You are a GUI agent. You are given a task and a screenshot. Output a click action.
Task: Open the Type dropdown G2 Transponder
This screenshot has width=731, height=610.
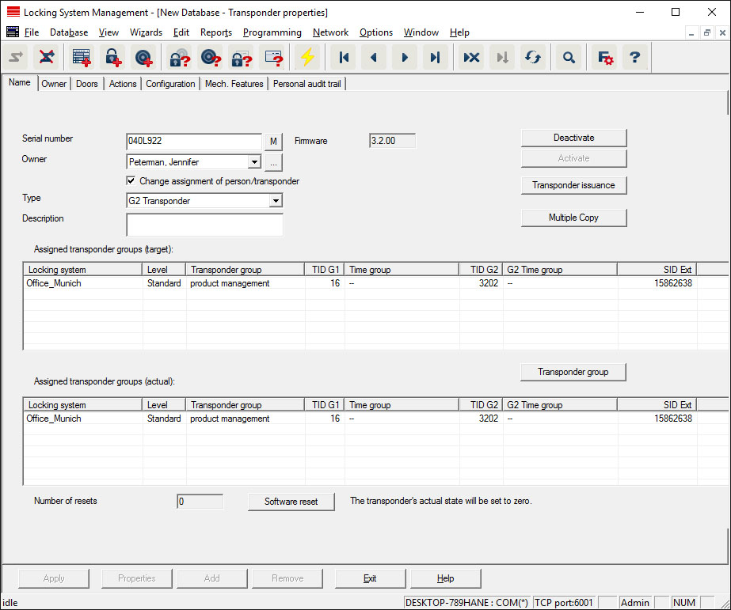(x=275, y=201)
